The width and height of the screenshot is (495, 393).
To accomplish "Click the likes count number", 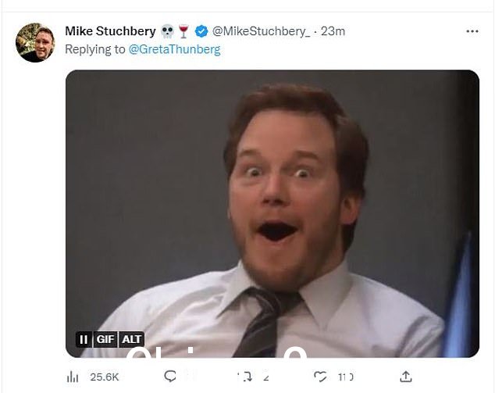I will coord(346,377).
